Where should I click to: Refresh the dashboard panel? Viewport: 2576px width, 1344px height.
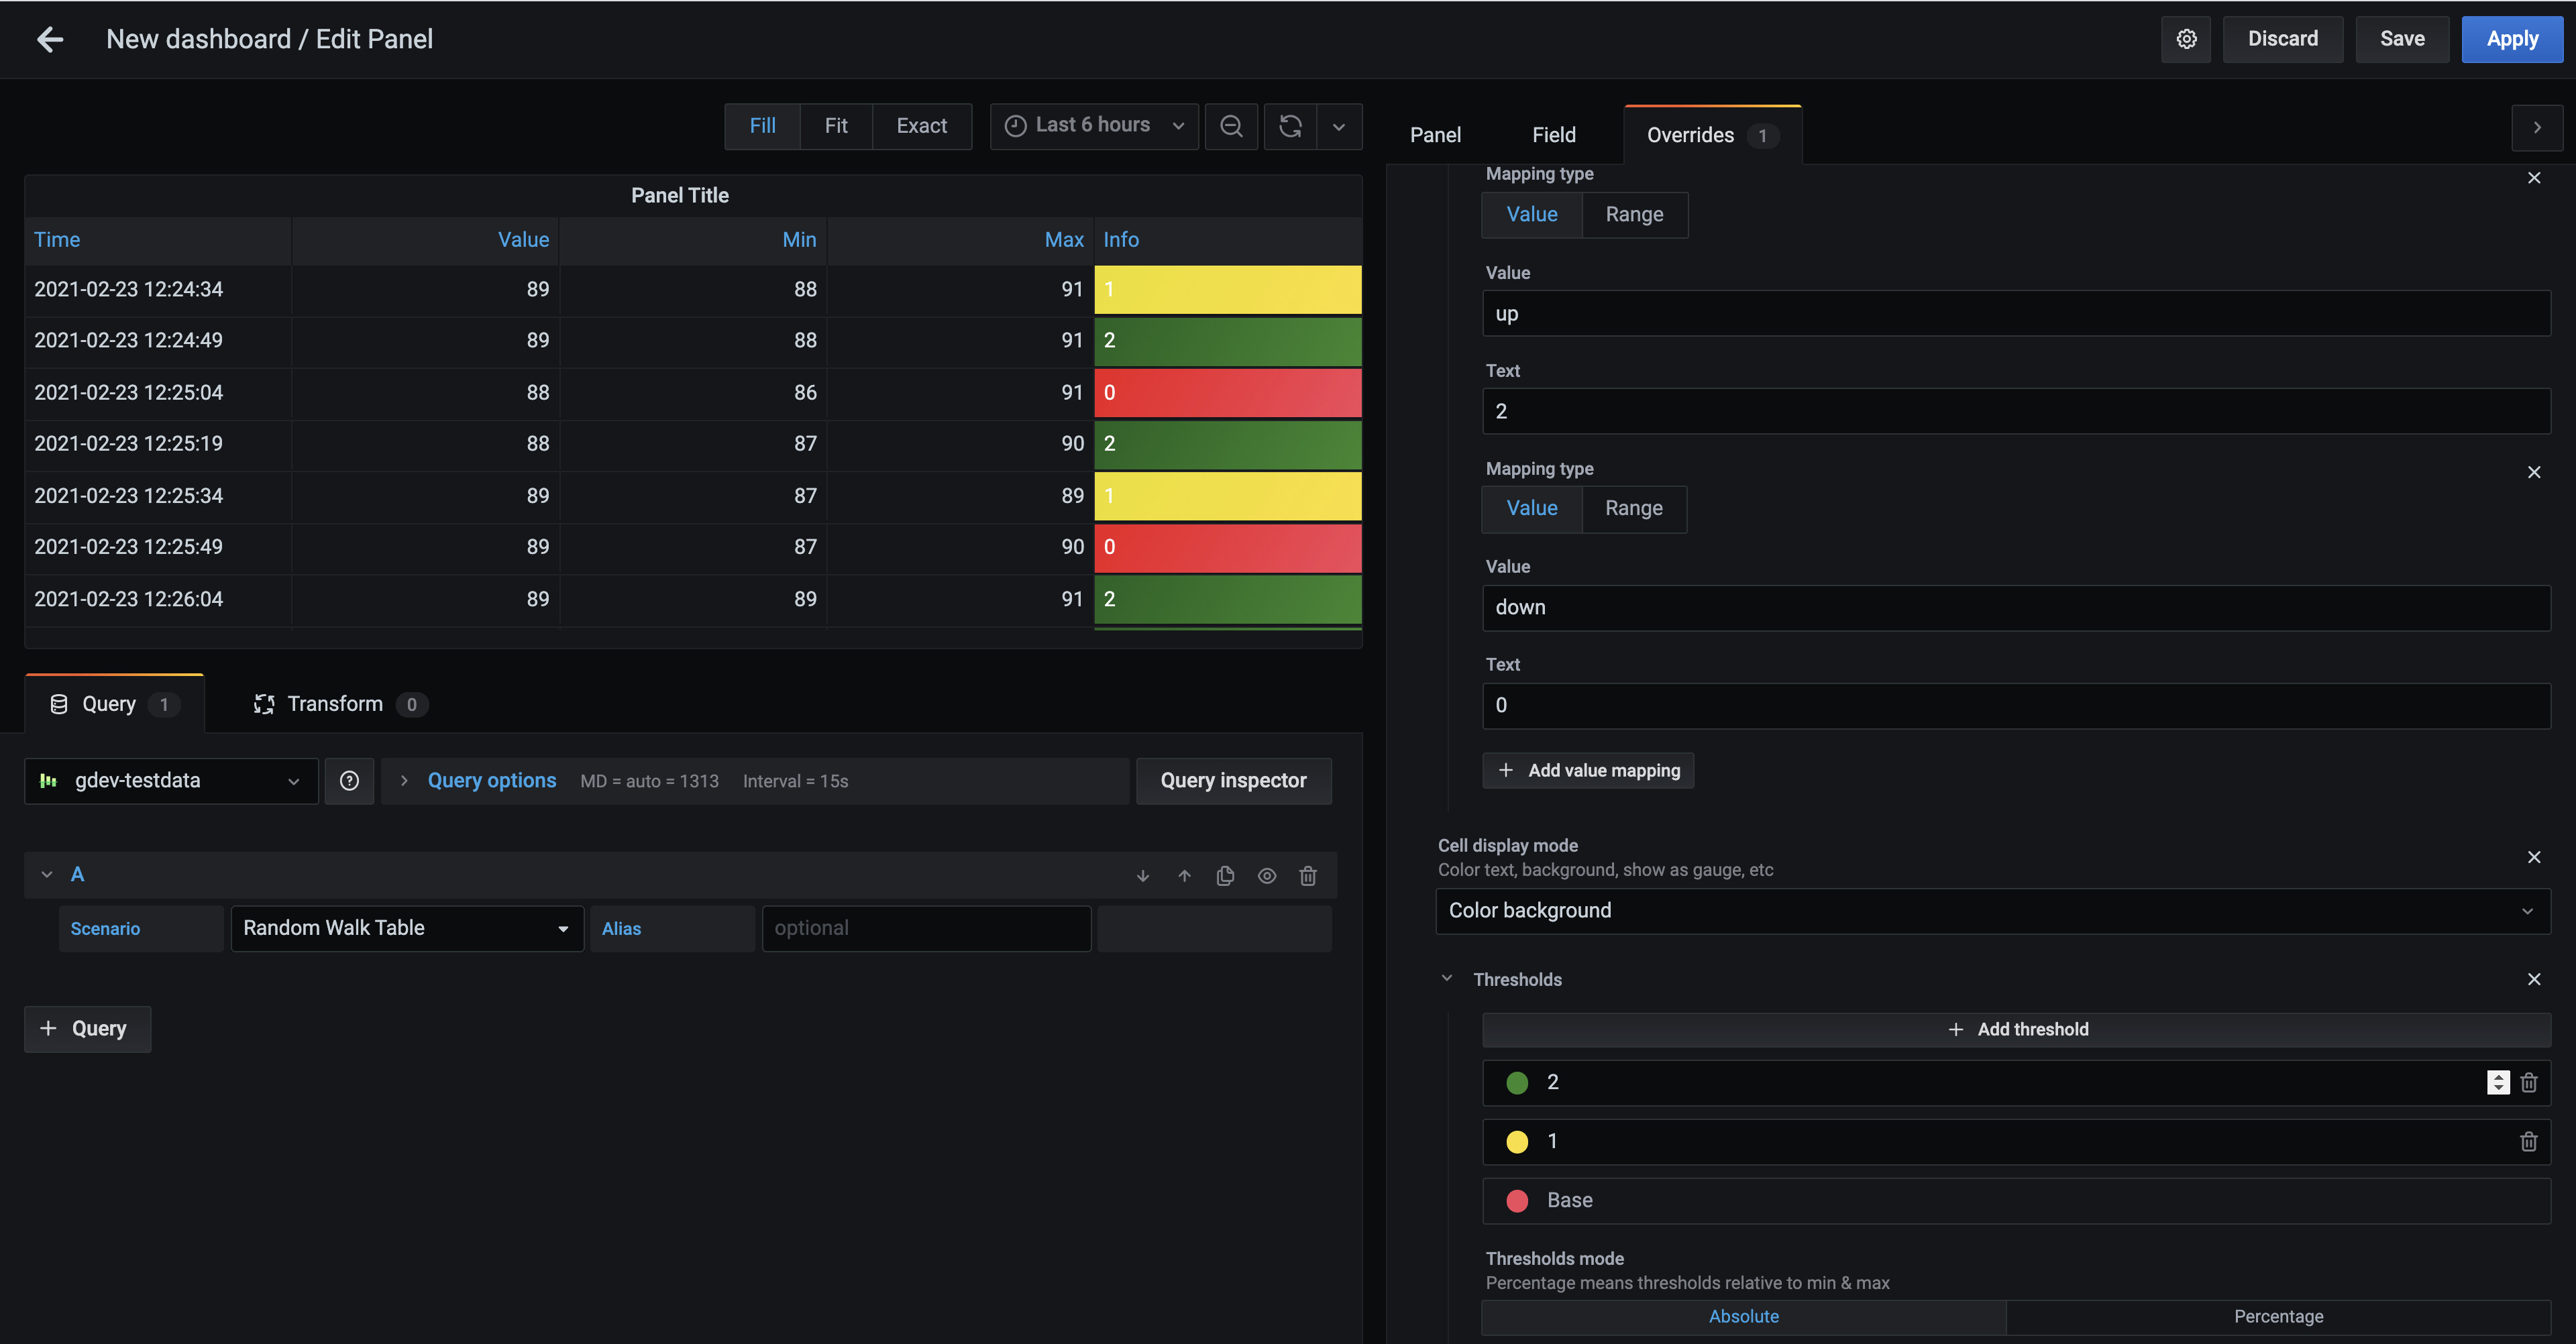click(1290, 126)
